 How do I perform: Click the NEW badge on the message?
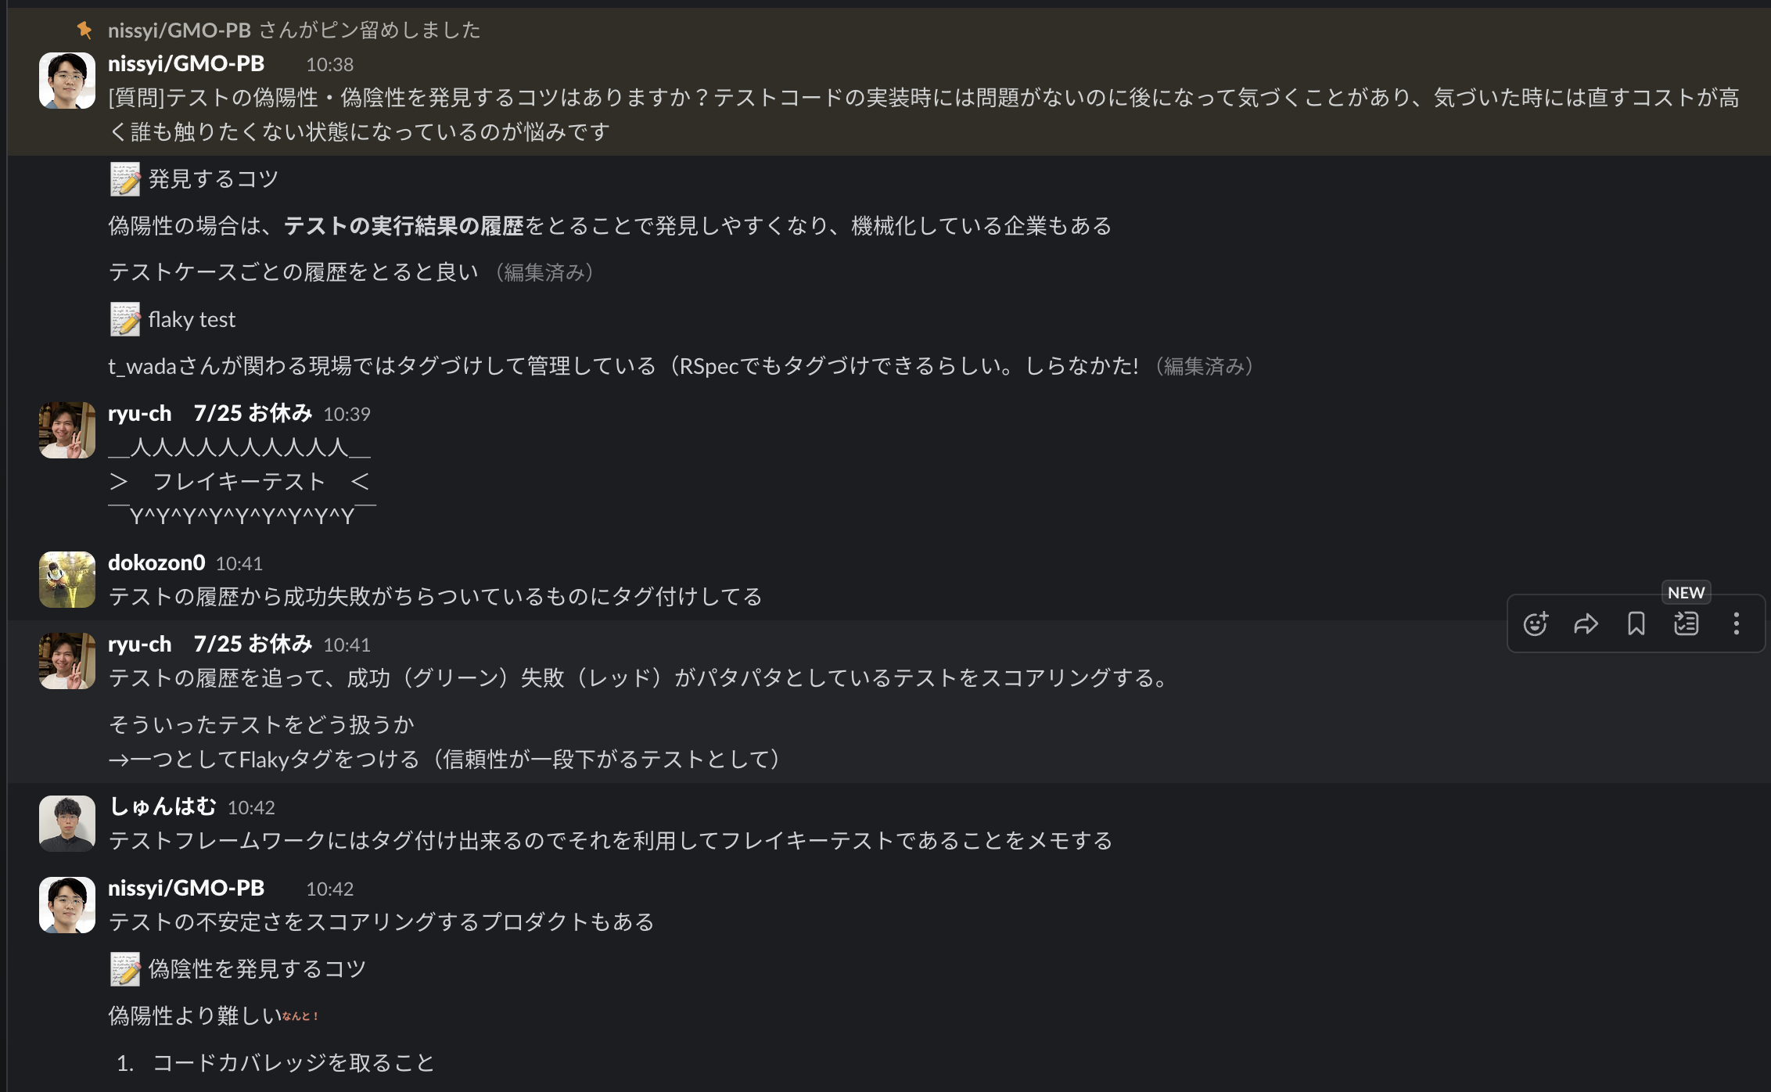pyautogui.click(x=1687, y=591)
